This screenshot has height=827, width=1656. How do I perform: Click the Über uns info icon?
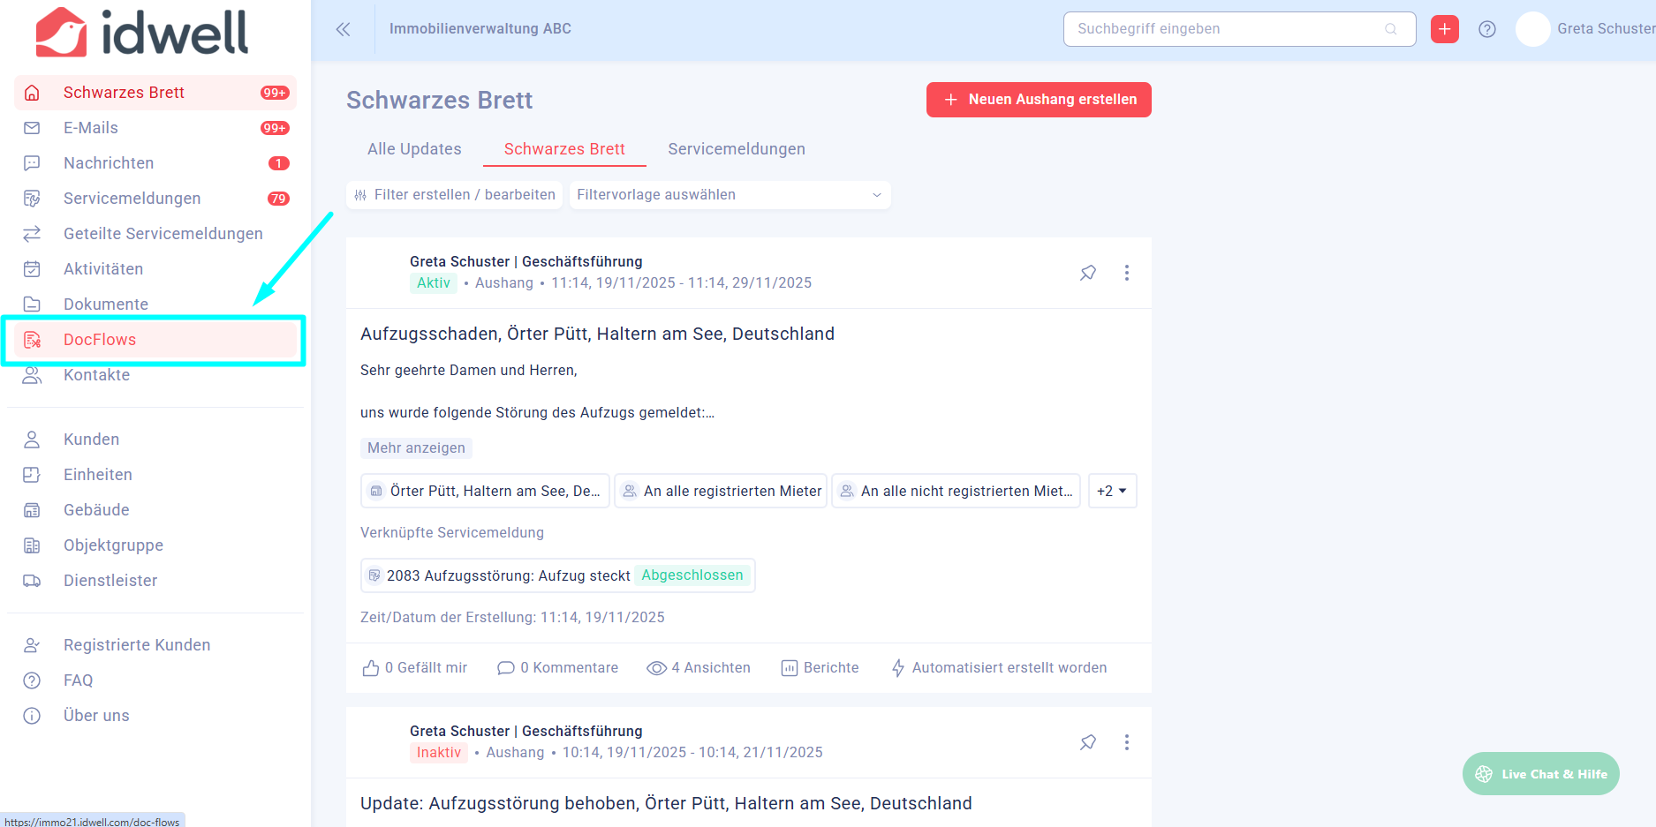click(x=32, y=716)
